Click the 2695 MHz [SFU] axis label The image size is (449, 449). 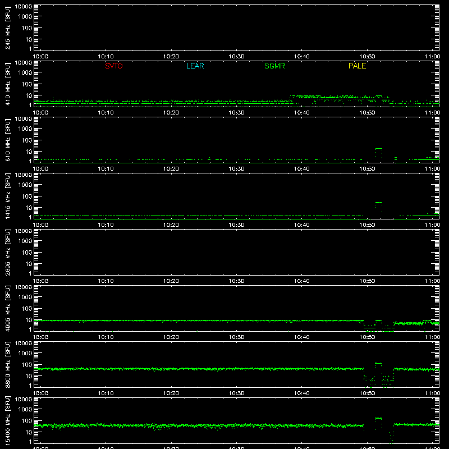coord(7,252)
